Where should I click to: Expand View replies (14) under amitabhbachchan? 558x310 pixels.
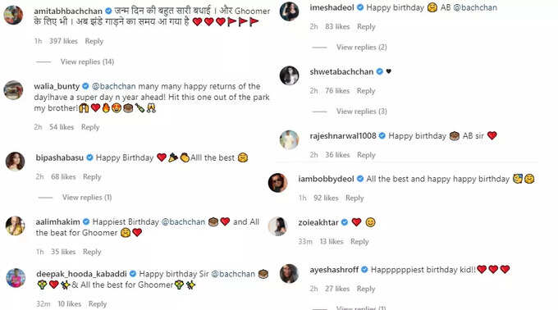pyautogui.click(x=87, y=62)
